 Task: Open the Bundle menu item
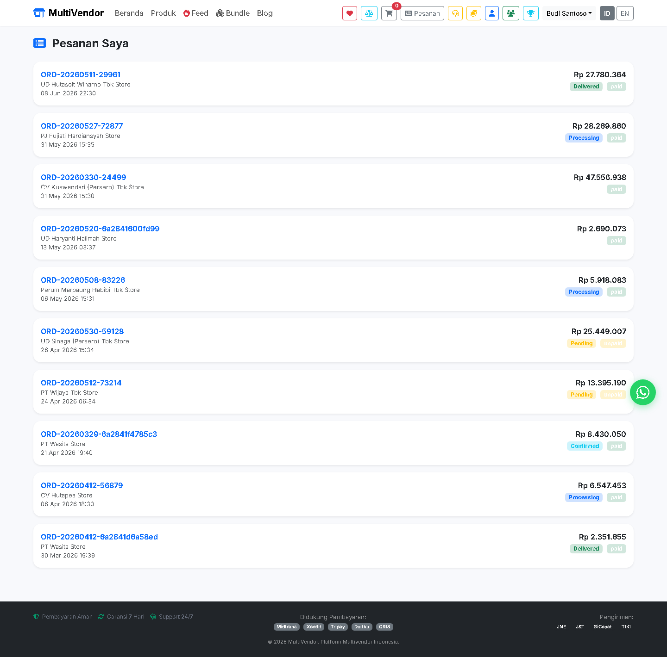point(233,13)
